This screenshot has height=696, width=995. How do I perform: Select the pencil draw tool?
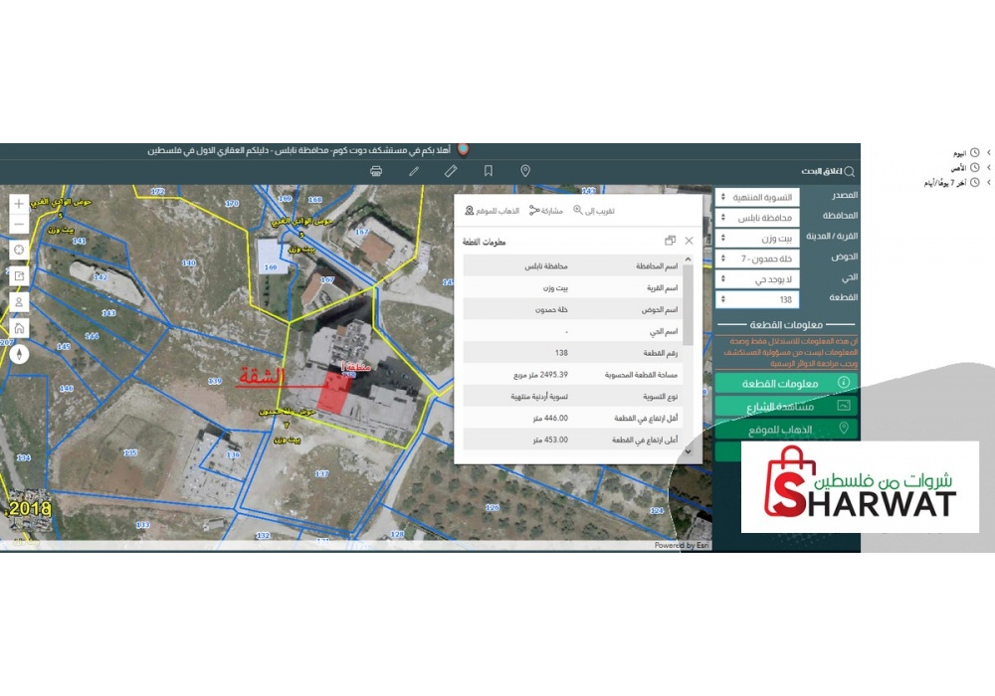click(x=414, y=171)
